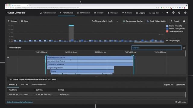Select the Frame event in flame chart

click(82, 71)
